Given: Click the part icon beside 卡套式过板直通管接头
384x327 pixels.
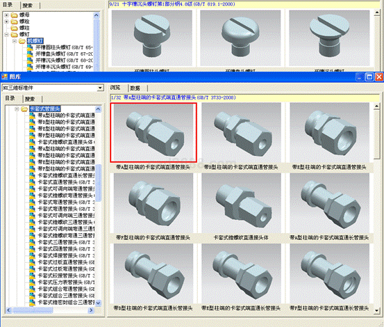Looking at the screenshot, I should (x=32, y=262).
